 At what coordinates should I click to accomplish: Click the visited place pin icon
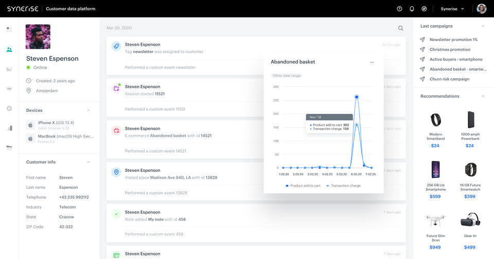coord(116,172)
